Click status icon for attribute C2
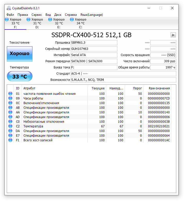This screenshot has height=201, width=184. 10,126
